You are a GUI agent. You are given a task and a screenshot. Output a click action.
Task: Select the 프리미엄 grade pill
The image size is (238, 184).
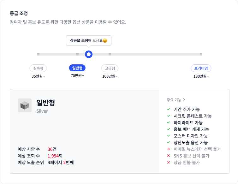(201, 68)
